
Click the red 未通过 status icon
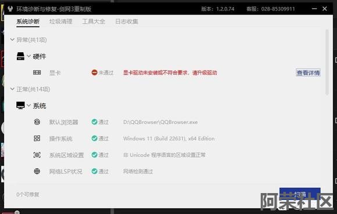click(x=94, y=73)
